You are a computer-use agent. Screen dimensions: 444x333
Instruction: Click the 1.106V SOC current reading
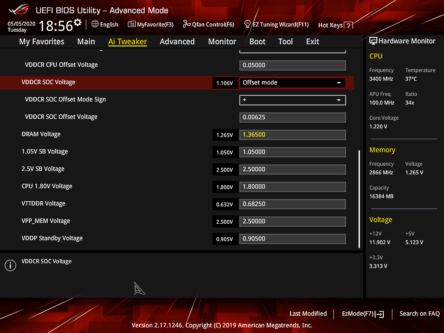(225, 83)
